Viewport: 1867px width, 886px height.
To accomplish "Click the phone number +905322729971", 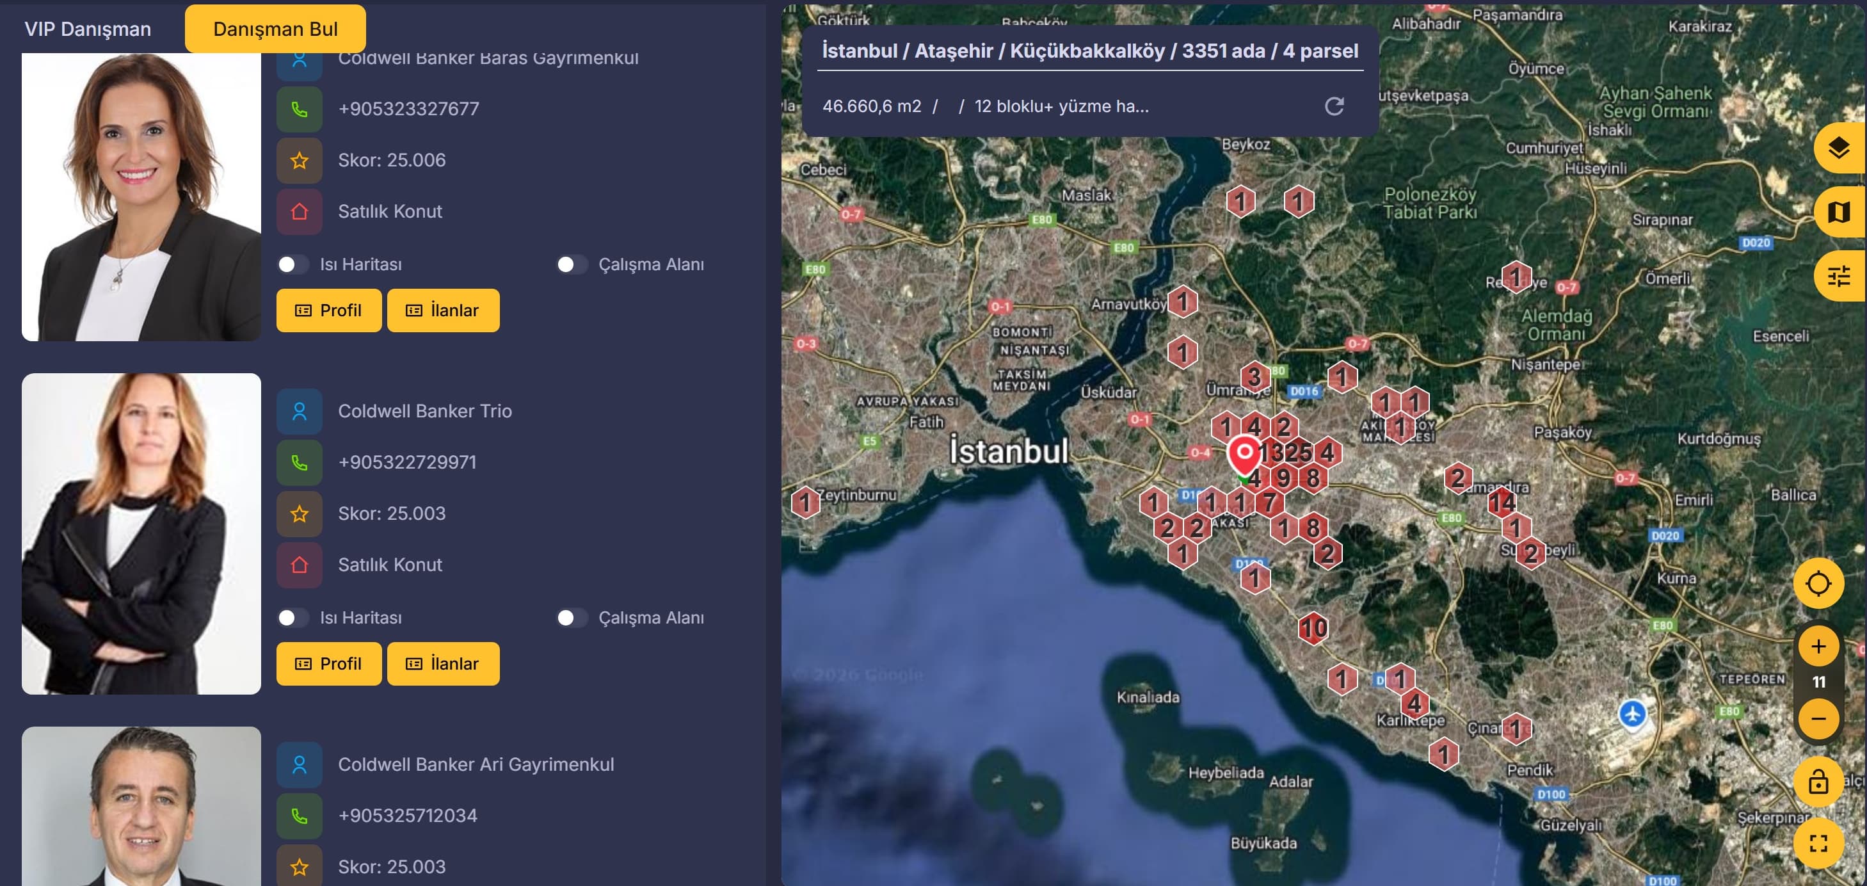I will (x=407, y=462).
